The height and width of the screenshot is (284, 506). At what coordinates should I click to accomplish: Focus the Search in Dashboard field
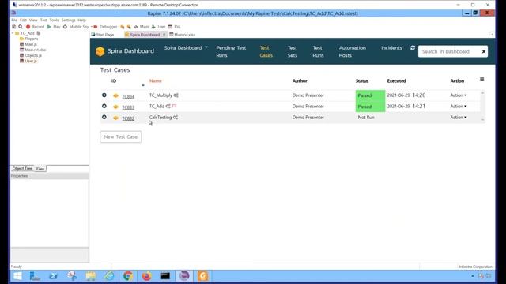coord(449,51)
